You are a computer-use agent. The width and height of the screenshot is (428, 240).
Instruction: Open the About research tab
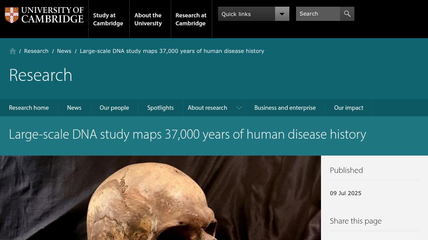click(x=207, y=108)
